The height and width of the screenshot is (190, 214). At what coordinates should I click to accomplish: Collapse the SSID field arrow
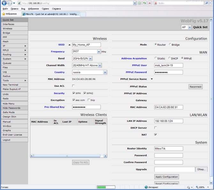69,45
